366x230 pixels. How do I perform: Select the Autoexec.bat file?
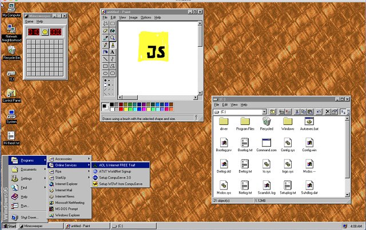click(x=309, y=124)
